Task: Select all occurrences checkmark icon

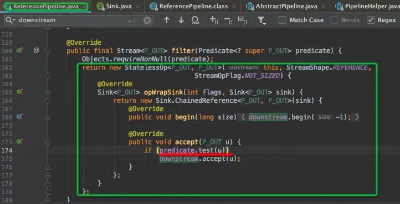Action: click(x=242, y=20)
